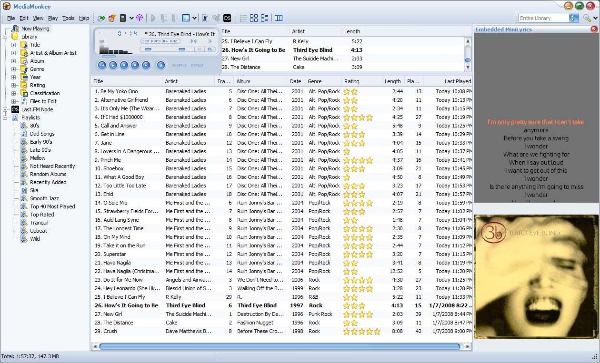Click the Last.fm scrobbler toolbar icon

pos(227,18)
